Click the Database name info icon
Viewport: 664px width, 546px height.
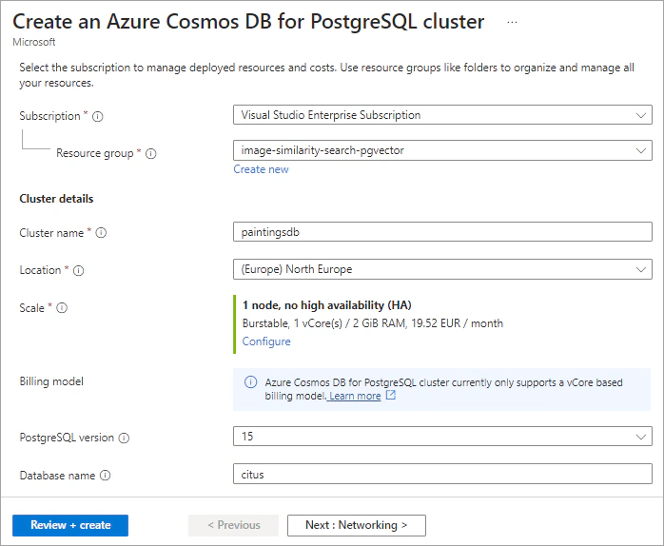pyautogui.click(x=105, y=476)
